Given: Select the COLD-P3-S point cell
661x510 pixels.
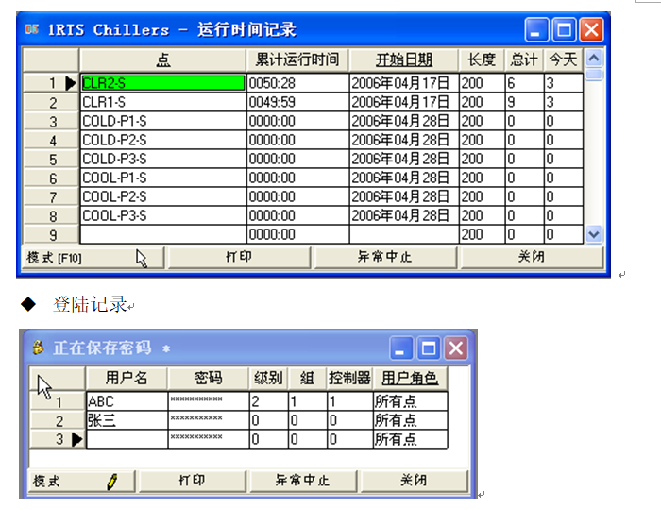Looking at the screenshot, I should pyautogui.click(x=163, y=159).
